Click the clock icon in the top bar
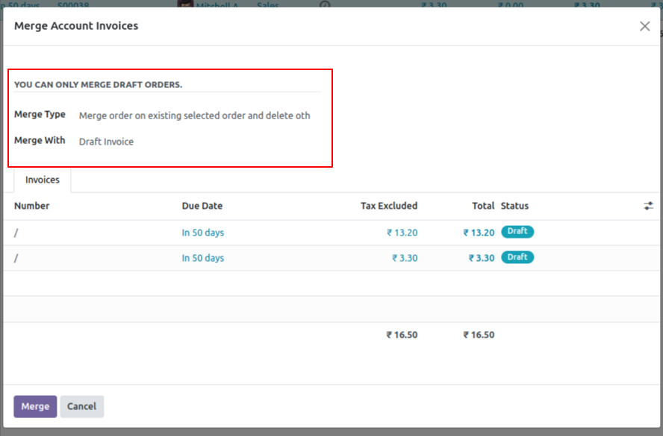 324,5
